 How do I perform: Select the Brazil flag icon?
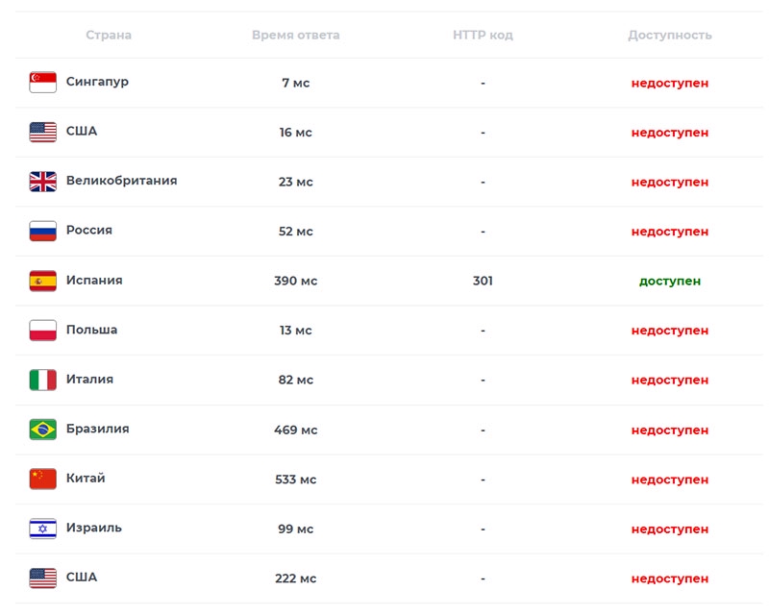point(42,430)
